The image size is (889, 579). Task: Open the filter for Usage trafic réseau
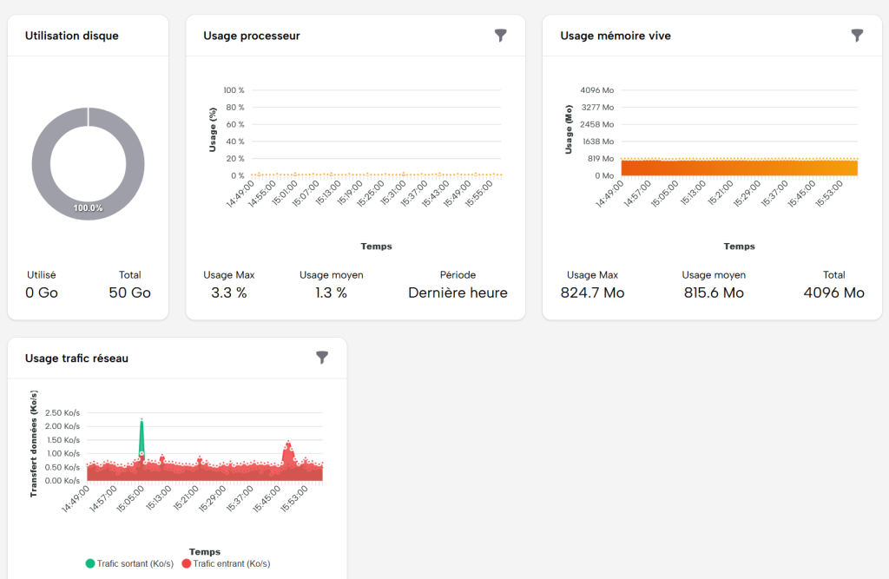(322, 358)
